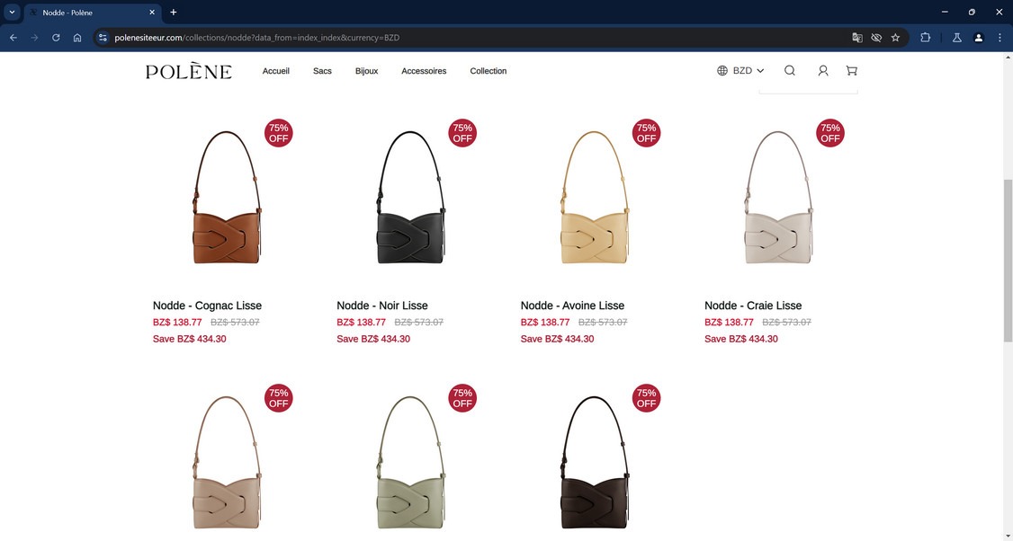Open the browser extensions puzzle icon
Screen dimensions: 1013x541
(925, 38)
